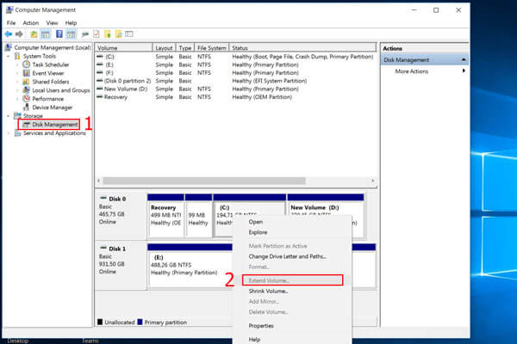Screen dimensions: 517x344
Task: Click the Task Scheduler clock icon
Action: tap(26, 64)
